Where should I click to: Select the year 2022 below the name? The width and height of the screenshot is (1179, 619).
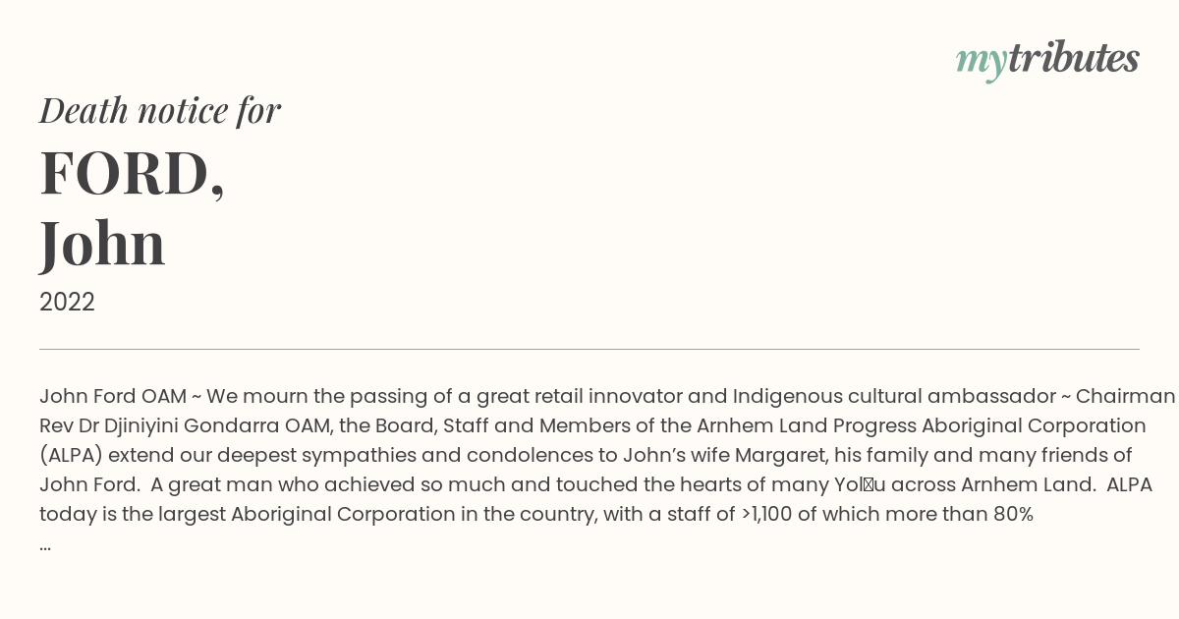pyautogui.click(x=67, y=303)
